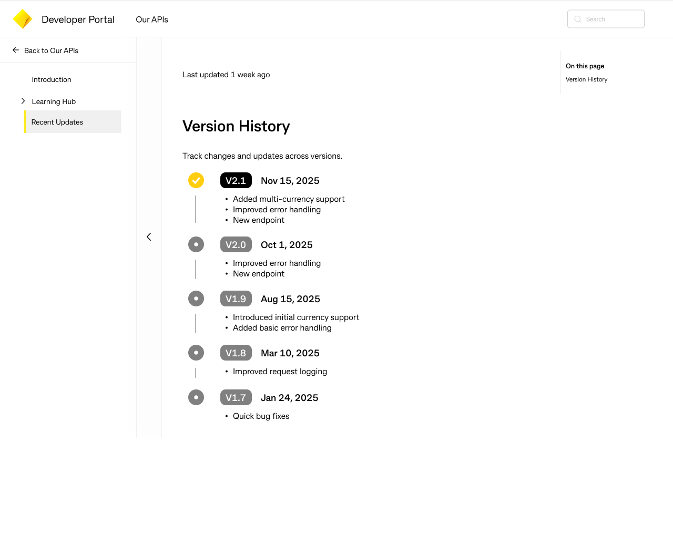Select the V1.9 version badge
The width and height of the screenshot is (673, 545).
click(236, 299)
